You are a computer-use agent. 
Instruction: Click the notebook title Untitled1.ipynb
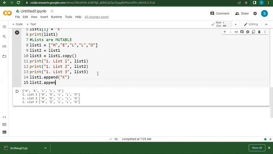(33, 11)
